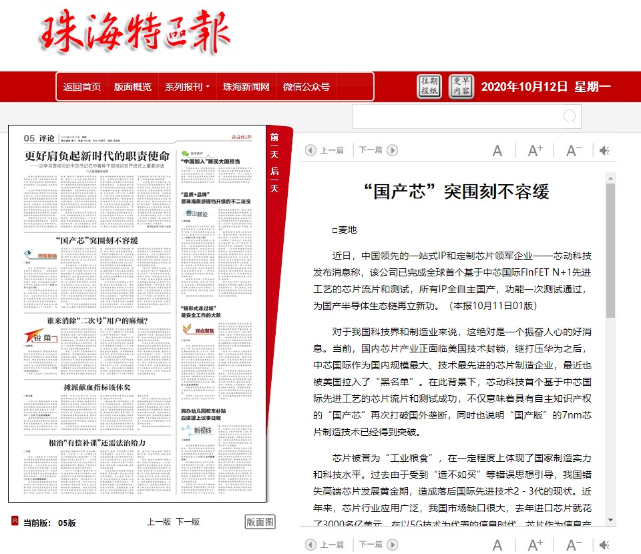Expand the 系列报刊 dropdown menu
641x554 pixels.
[187, 87]
